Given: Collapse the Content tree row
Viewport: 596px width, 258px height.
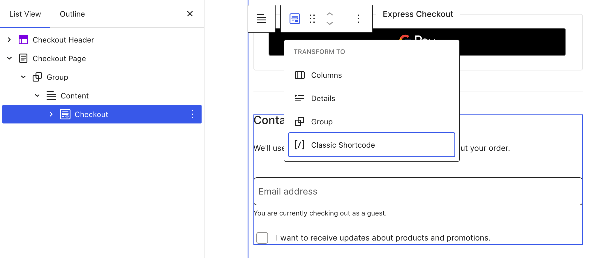Looking at the screenshot, I should click(x=37, y=96).
